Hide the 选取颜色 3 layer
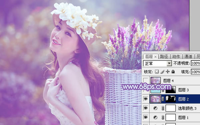This screenshot has width=200, height=125. tap(146, 108)
